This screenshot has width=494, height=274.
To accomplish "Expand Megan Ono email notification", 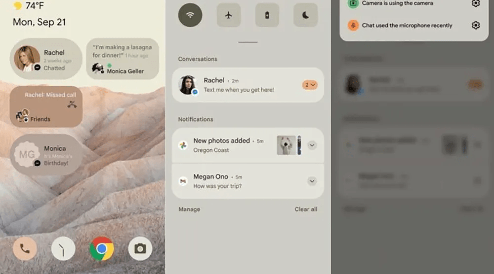I will (x=312, y=181).
